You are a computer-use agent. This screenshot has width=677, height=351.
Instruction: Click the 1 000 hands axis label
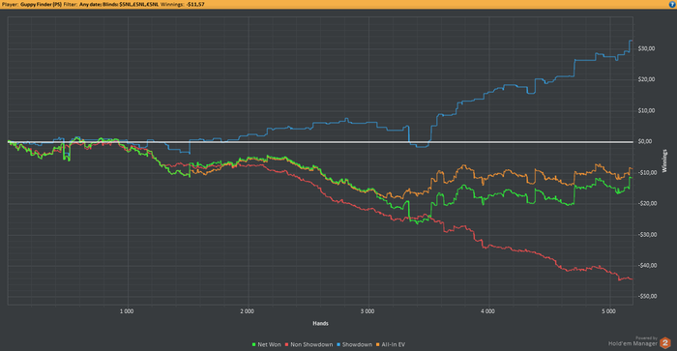click(x=127, y=311)
